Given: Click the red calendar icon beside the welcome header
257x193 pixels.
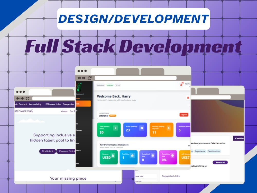Looking at the screenshot, I should (x=188, y=98).
